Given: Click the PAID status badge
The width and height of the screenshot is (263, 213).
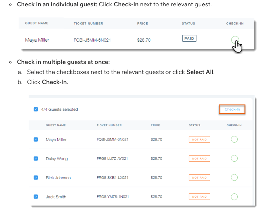Looking at the screenshot, I should [x=189, y=38].
